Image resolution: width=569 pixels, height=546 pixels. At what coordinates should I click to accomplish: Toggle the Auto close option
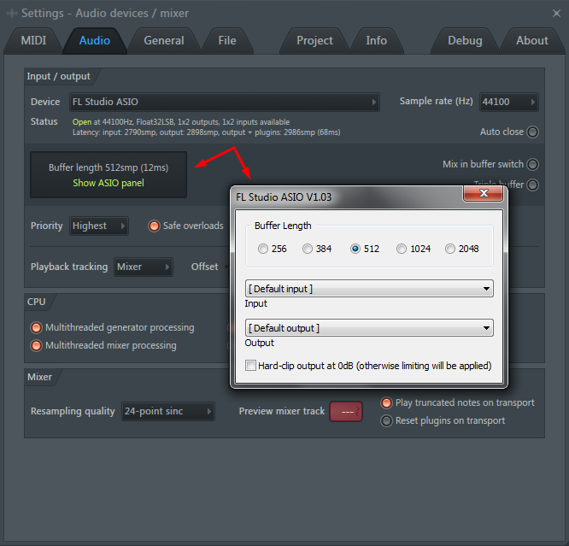532,132
